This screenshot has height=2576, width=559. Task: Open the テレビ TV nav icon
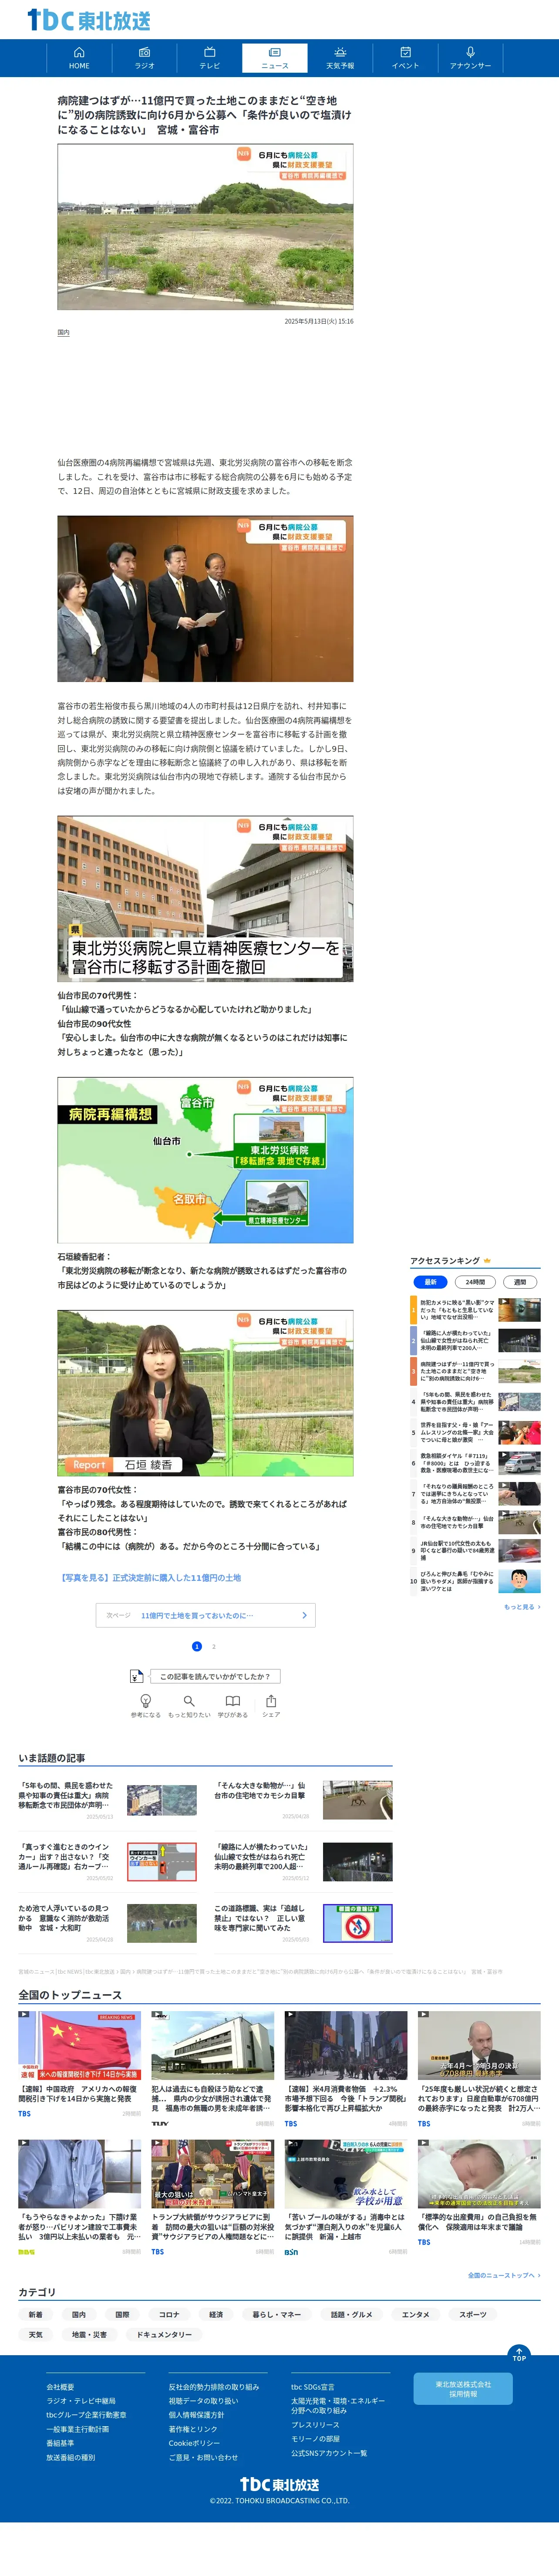[x=210, y=58]
